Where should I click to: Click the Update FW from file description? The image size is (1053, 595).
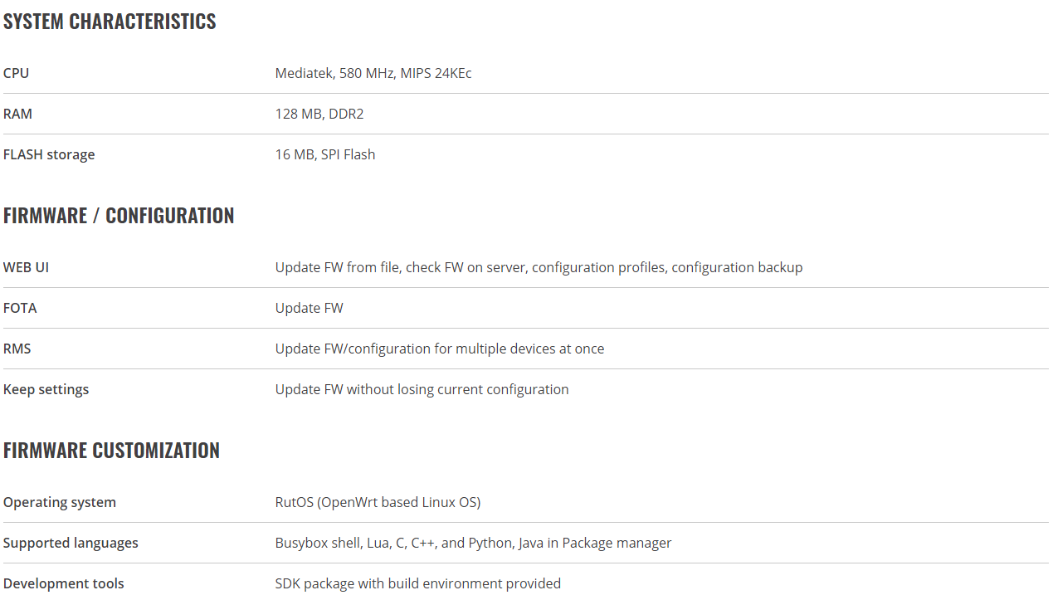click(539, 267)
